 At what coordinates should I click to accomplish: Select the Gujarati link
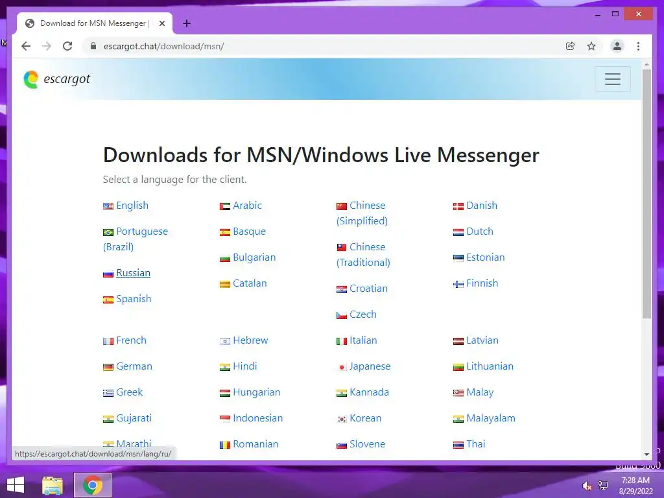tap(134, 418)
